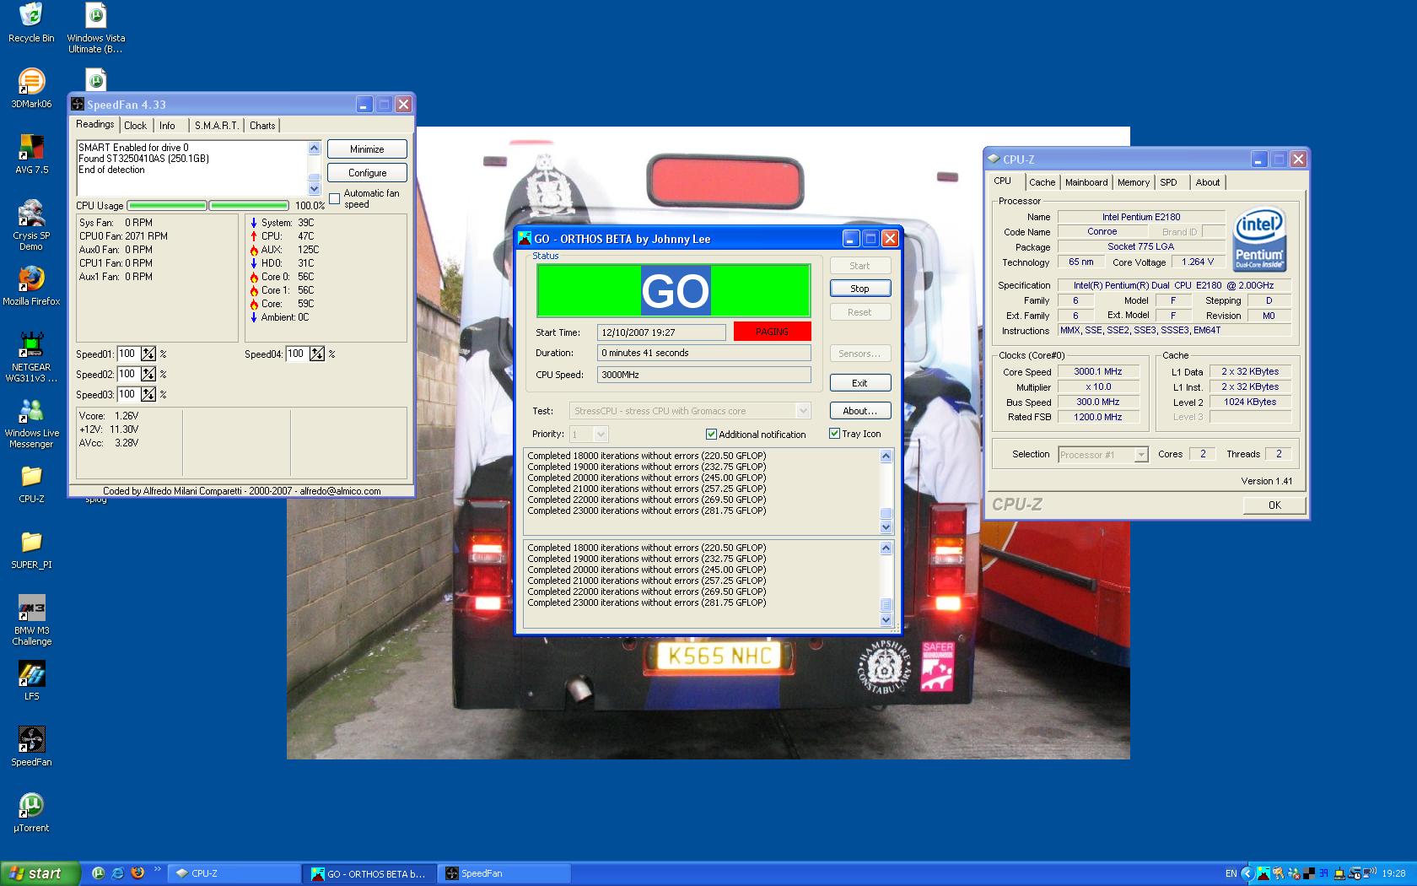Open the CPU-Z folder on the desktop
This screenshot has width=1417, height=886.
(x=31, y=484)
